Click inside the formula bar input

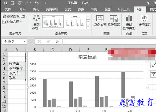pyautogui.click(x=109, y=42)
